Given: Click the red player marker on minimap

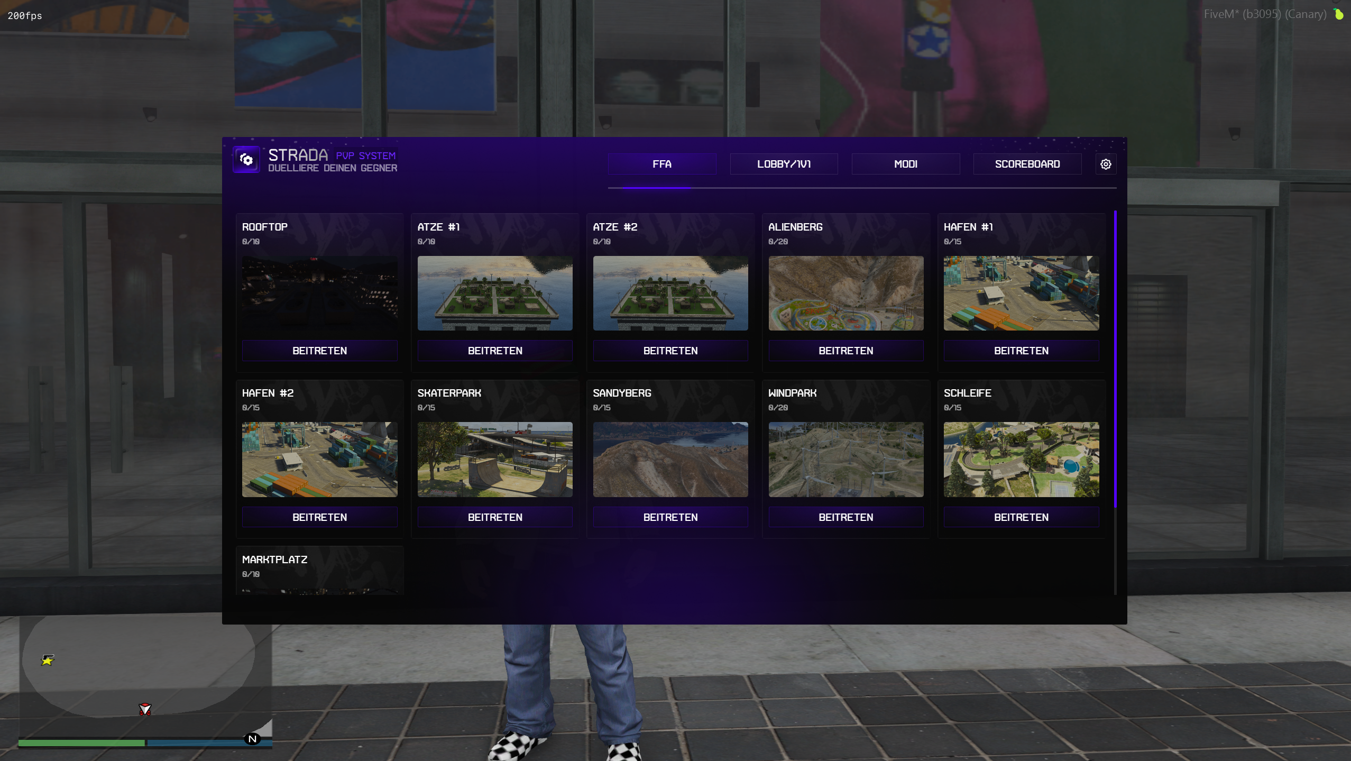Looking at the screenshot, I should [x=145, y=709].
